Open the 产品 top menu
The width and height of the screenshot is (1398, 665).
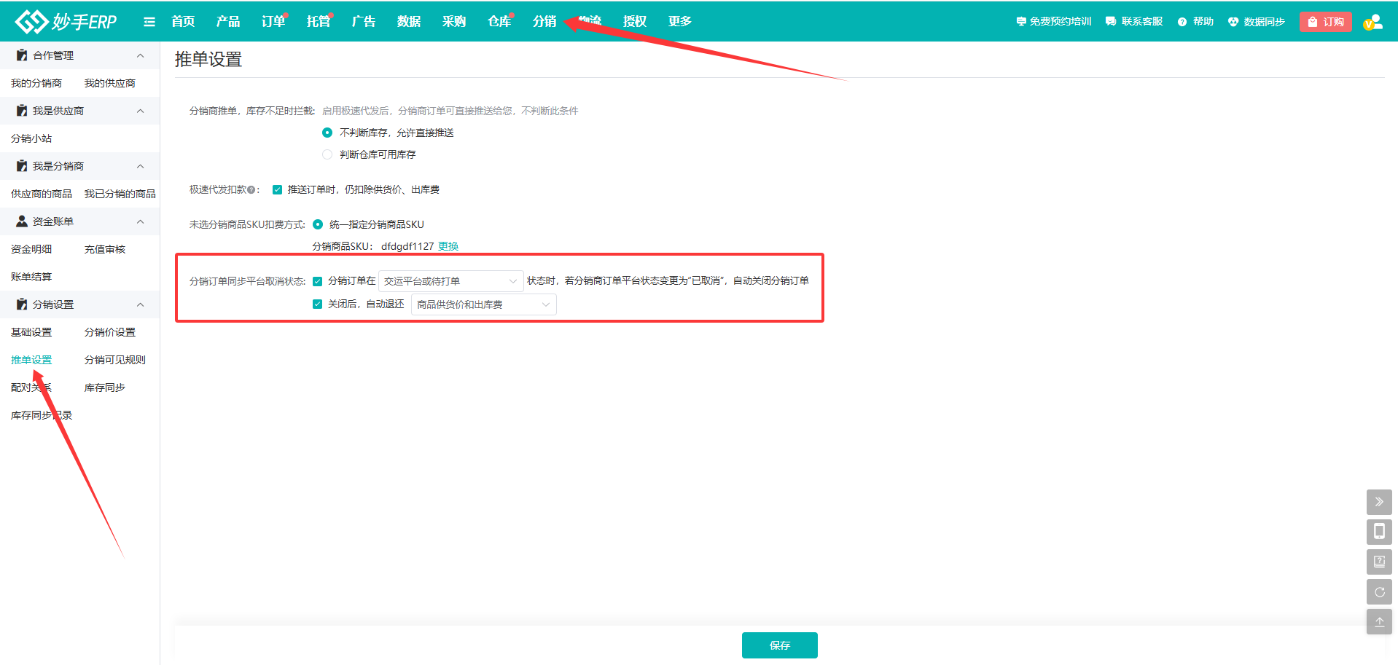tap(228, 22)
